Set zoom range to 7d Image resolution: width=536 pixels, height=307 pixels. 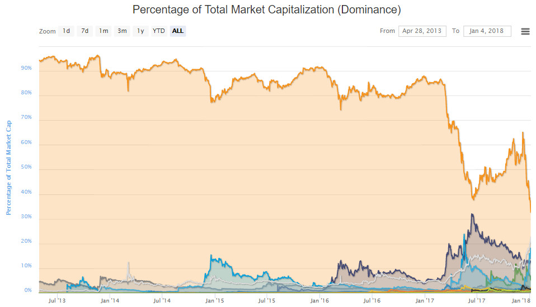(x=85, y=31)
